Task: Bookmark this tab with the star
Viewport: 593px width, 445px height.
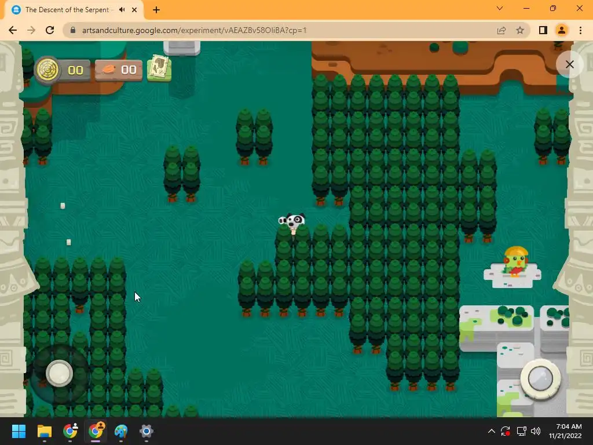Action: [520, 30]
